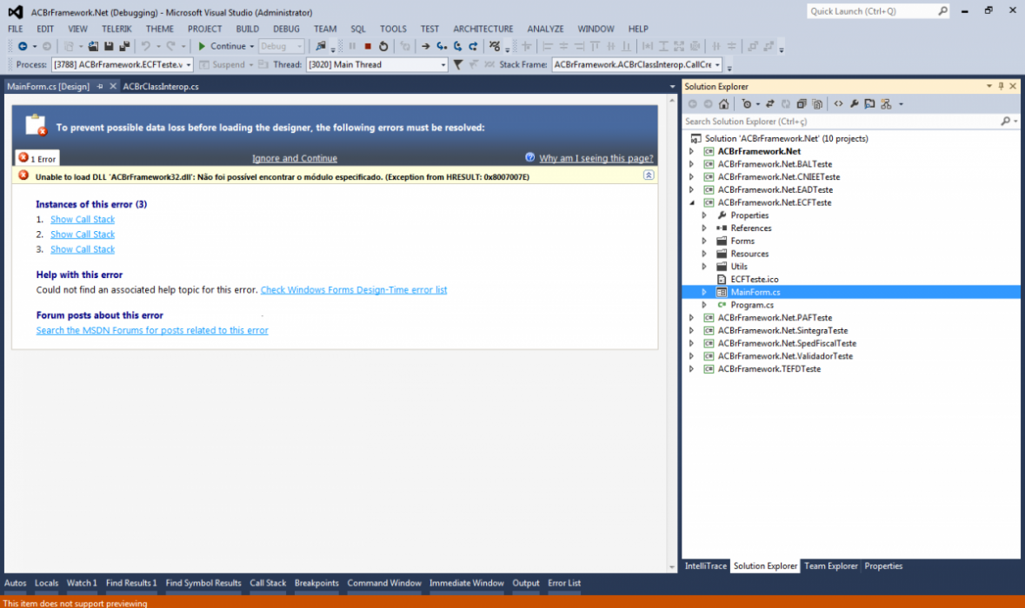Click Show Next Statement arrow icon

pyautogui.click(x=425, y=46)
